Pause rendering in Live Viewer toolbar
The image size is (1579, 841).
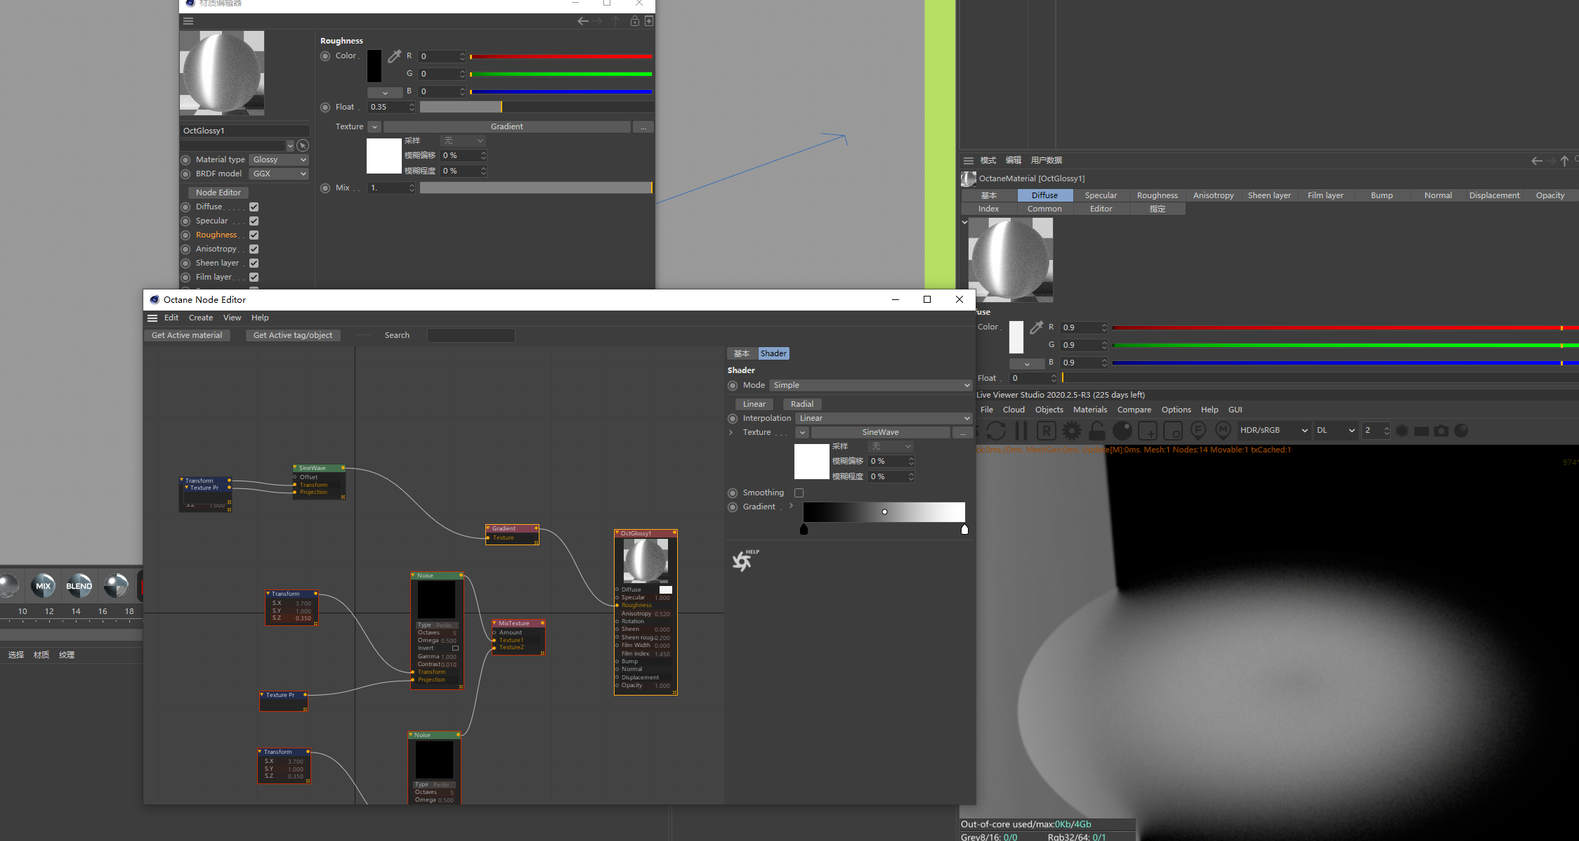pos(1021,431)
